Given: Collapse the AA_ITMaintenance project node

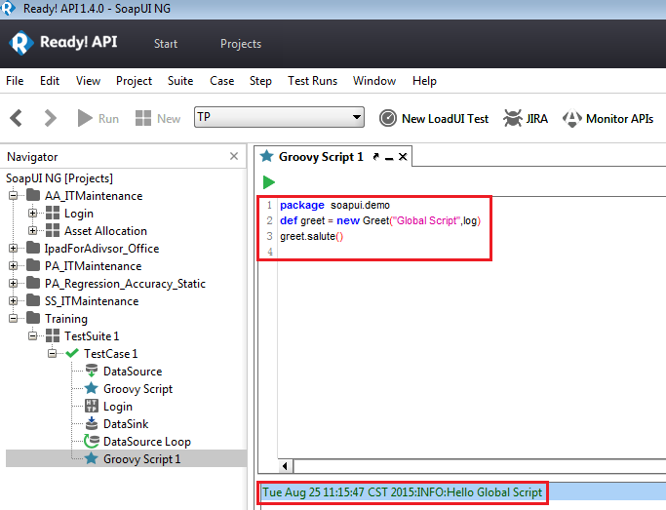Looking at the screenshot, I should (x=14, y=195).
